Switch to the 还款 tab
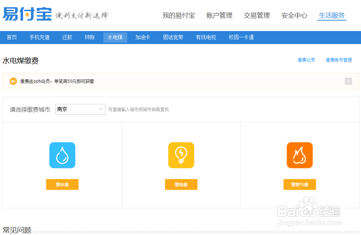The image size is (361, 235). pos(67,37)
